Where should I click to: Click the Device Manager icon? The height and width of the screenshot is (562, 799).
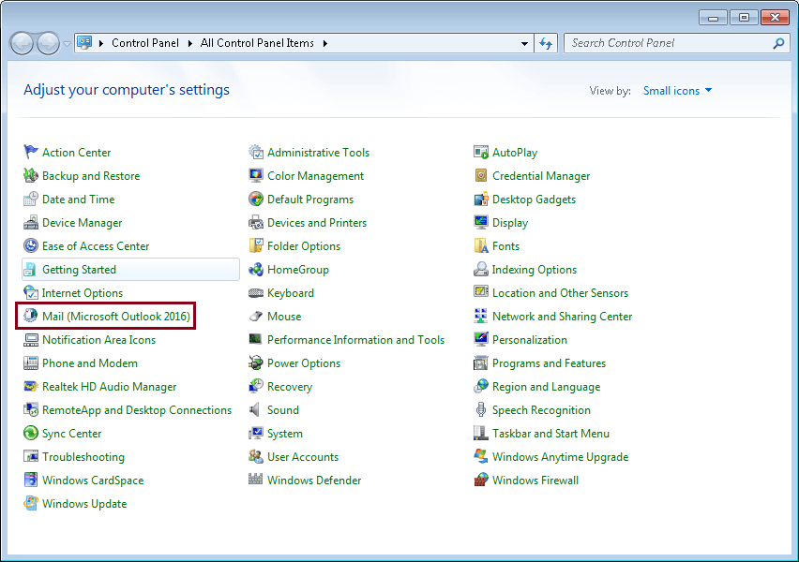[x=31, y=222]
